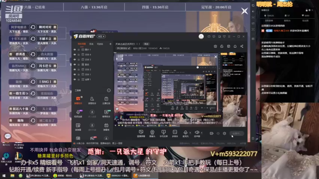Viewport: 319px width, 179px height.
Task: Open the speaker dropdown arrow
Action: (202, 133)
